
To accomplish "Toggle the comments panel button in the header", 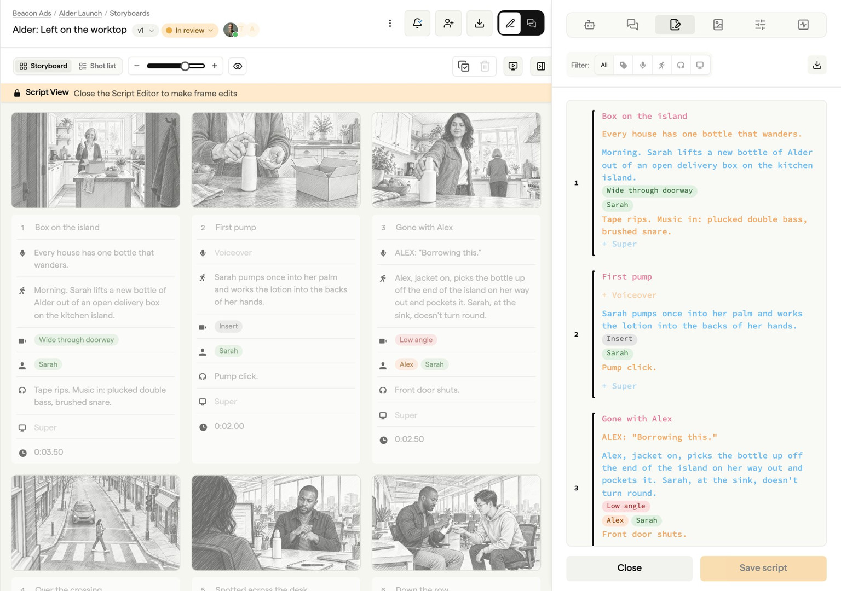I will (x=532, y=23).
